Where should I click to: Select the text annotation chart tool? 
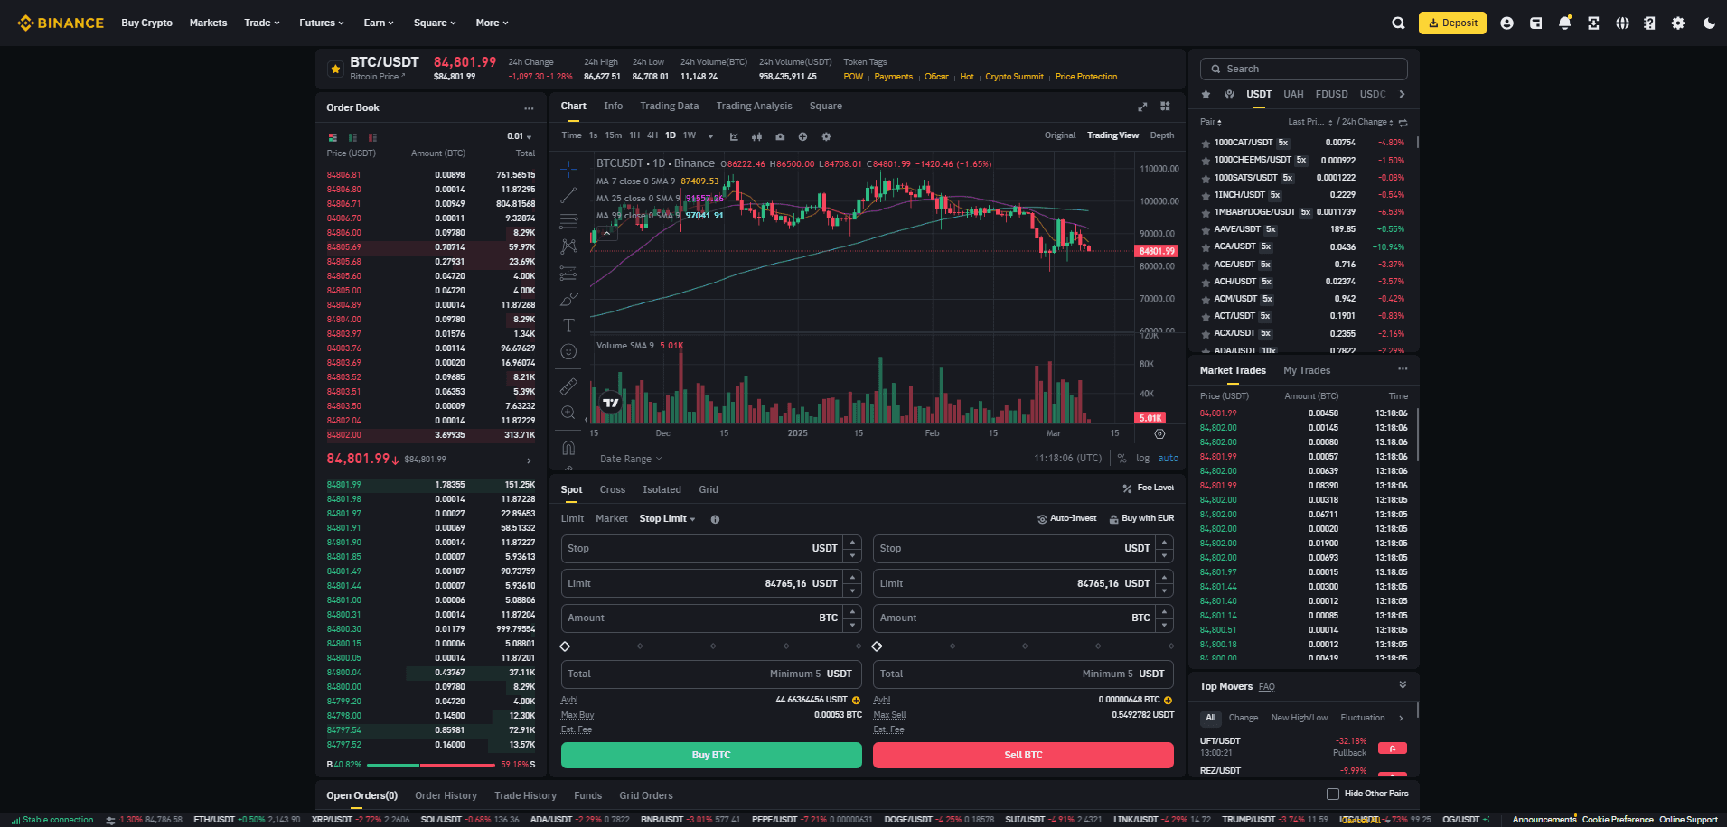coord(568,325)
